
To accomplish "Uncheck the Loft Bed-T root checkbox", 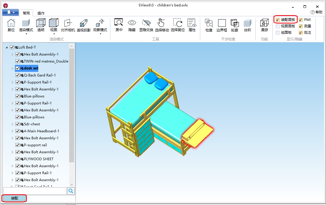I will click(x=12, y=47).
